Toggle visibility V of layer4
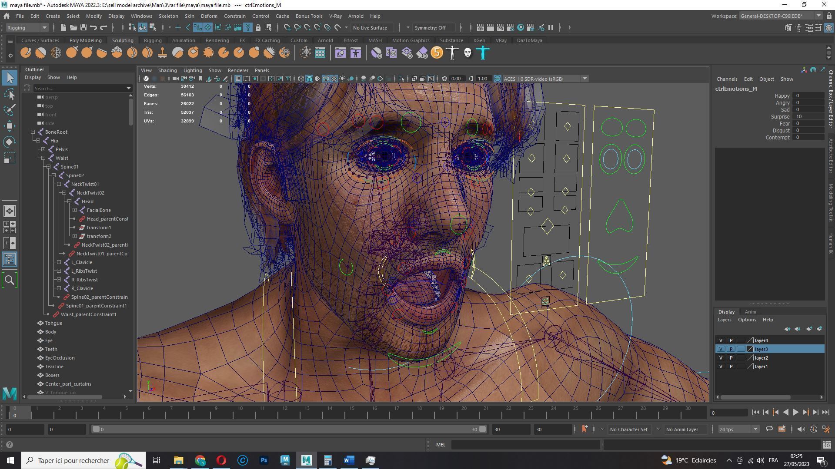 721,340
